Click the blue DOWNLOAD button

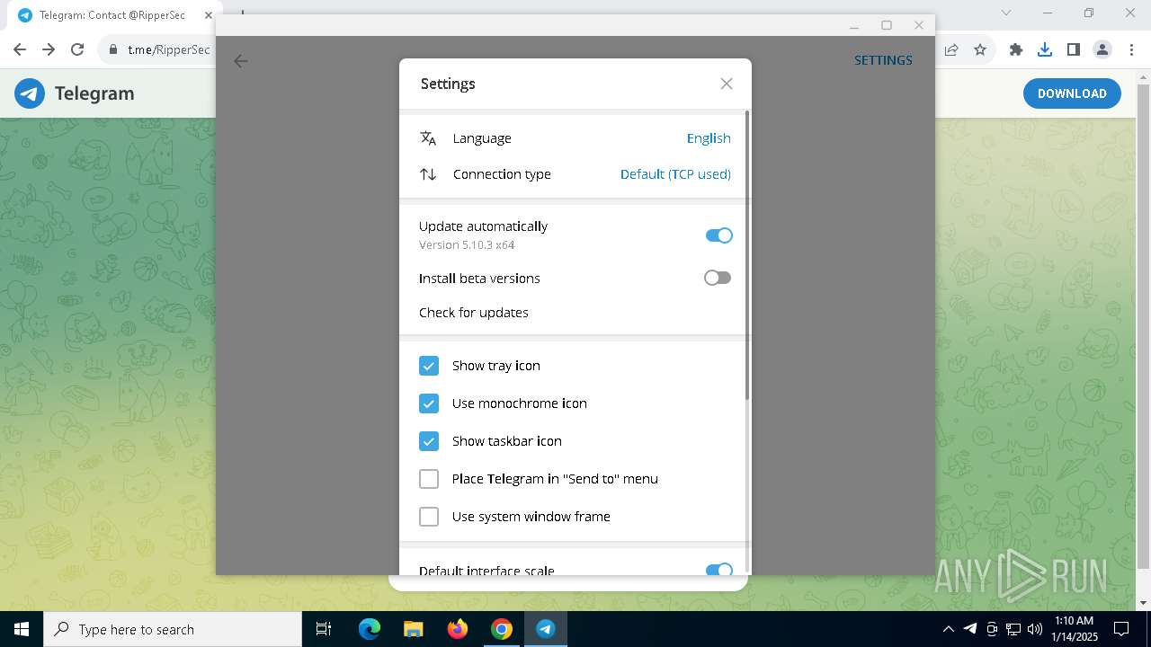click(1072, 93)
